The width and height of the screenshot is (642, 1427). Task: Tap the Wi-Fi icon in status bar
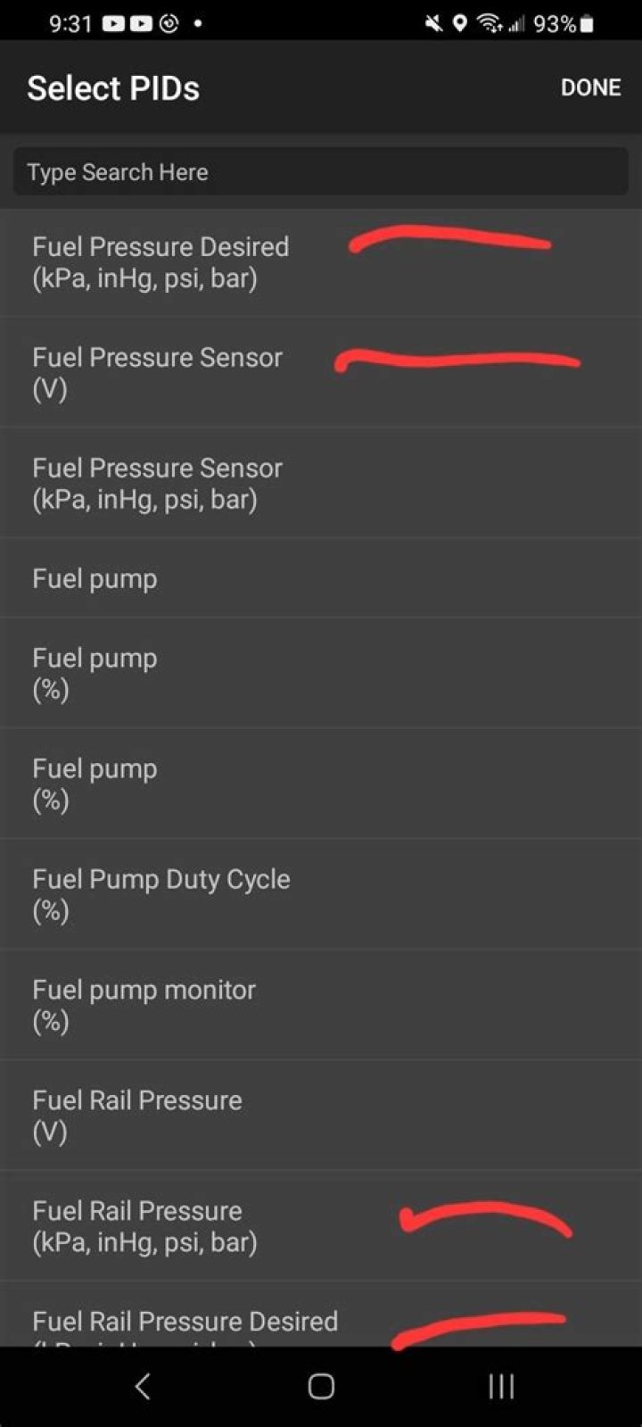coord(489,24)
